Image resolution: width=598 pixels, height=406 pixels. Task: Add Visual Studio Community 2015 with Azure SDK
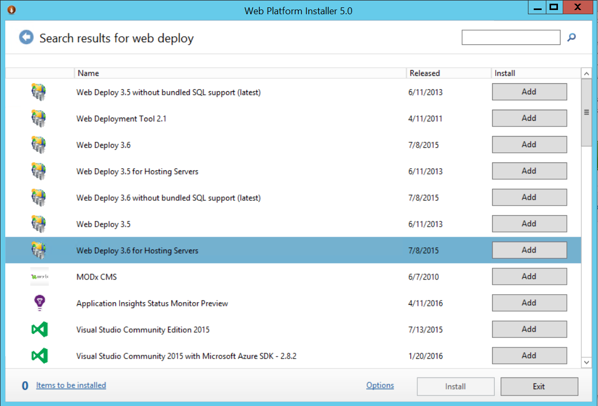click(x=530, y=355)
